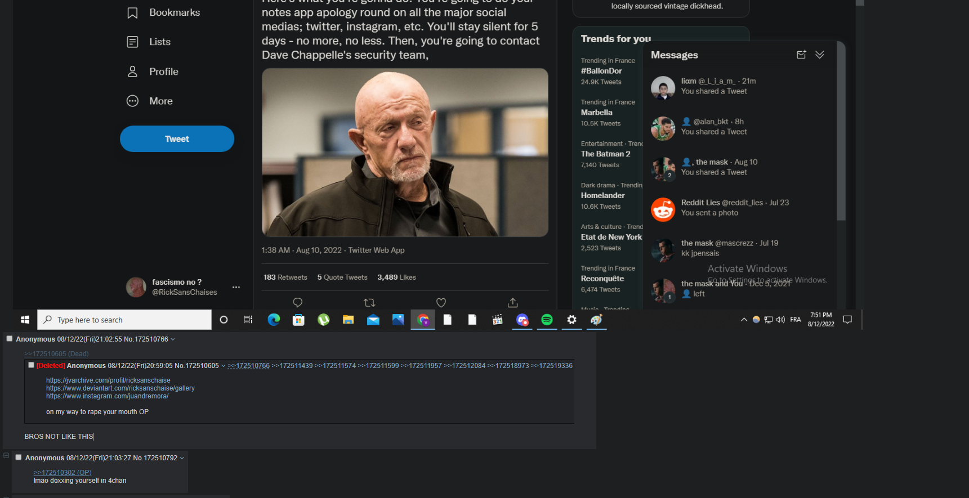Open File Explorer from the taskbar

click(348, 320)
